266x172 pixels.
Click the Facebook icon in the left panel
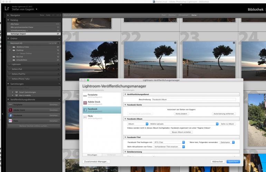point(10,115)
